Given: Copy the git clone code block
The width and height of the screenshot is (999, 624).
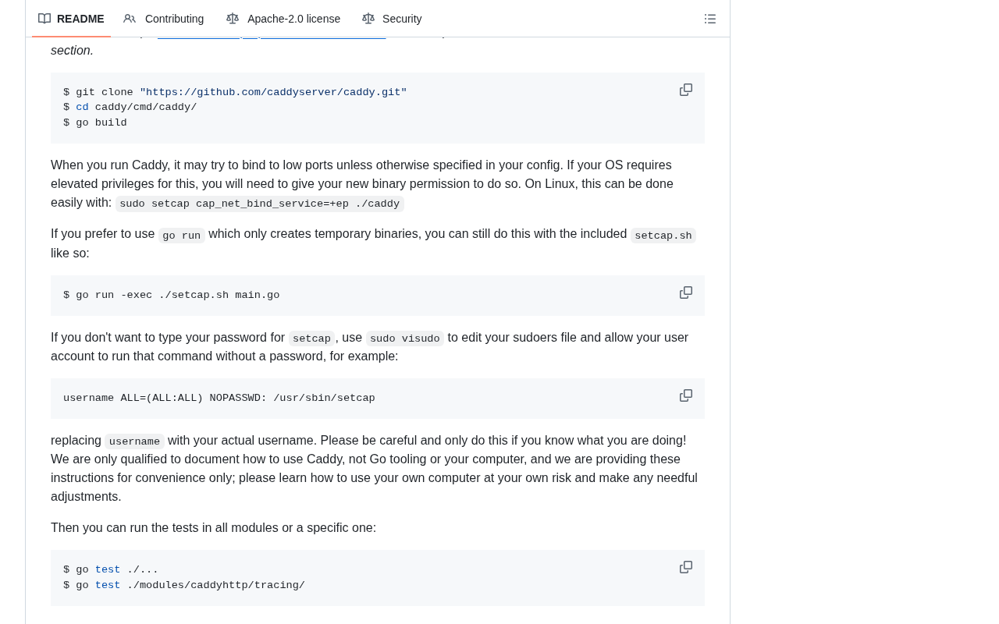Looking at the screenshot, I should (686, 90).
